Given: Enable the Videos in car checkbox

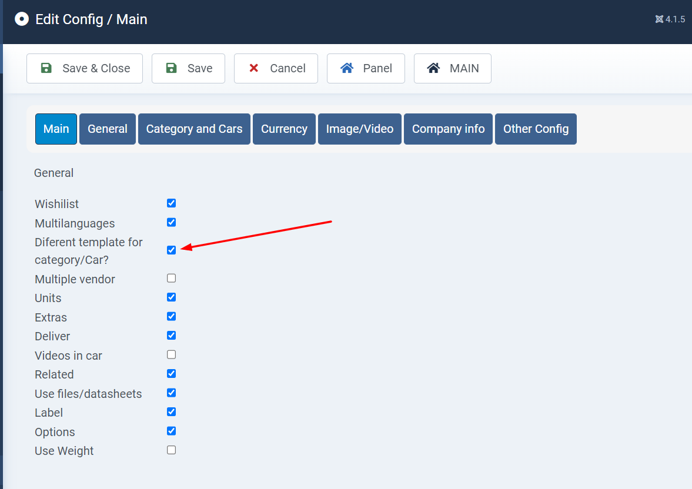Looking at the screenshot, I should tap(171, 354).
